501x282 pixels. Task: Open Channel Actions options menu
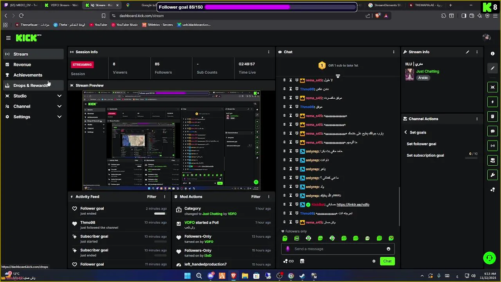[x=477, y=119]
